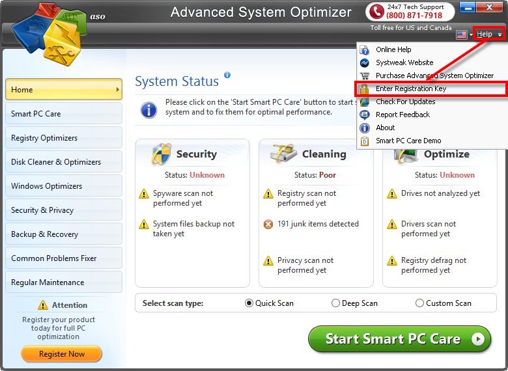Minimize the Advanced System Optimizer window

(x=467, y=7)
